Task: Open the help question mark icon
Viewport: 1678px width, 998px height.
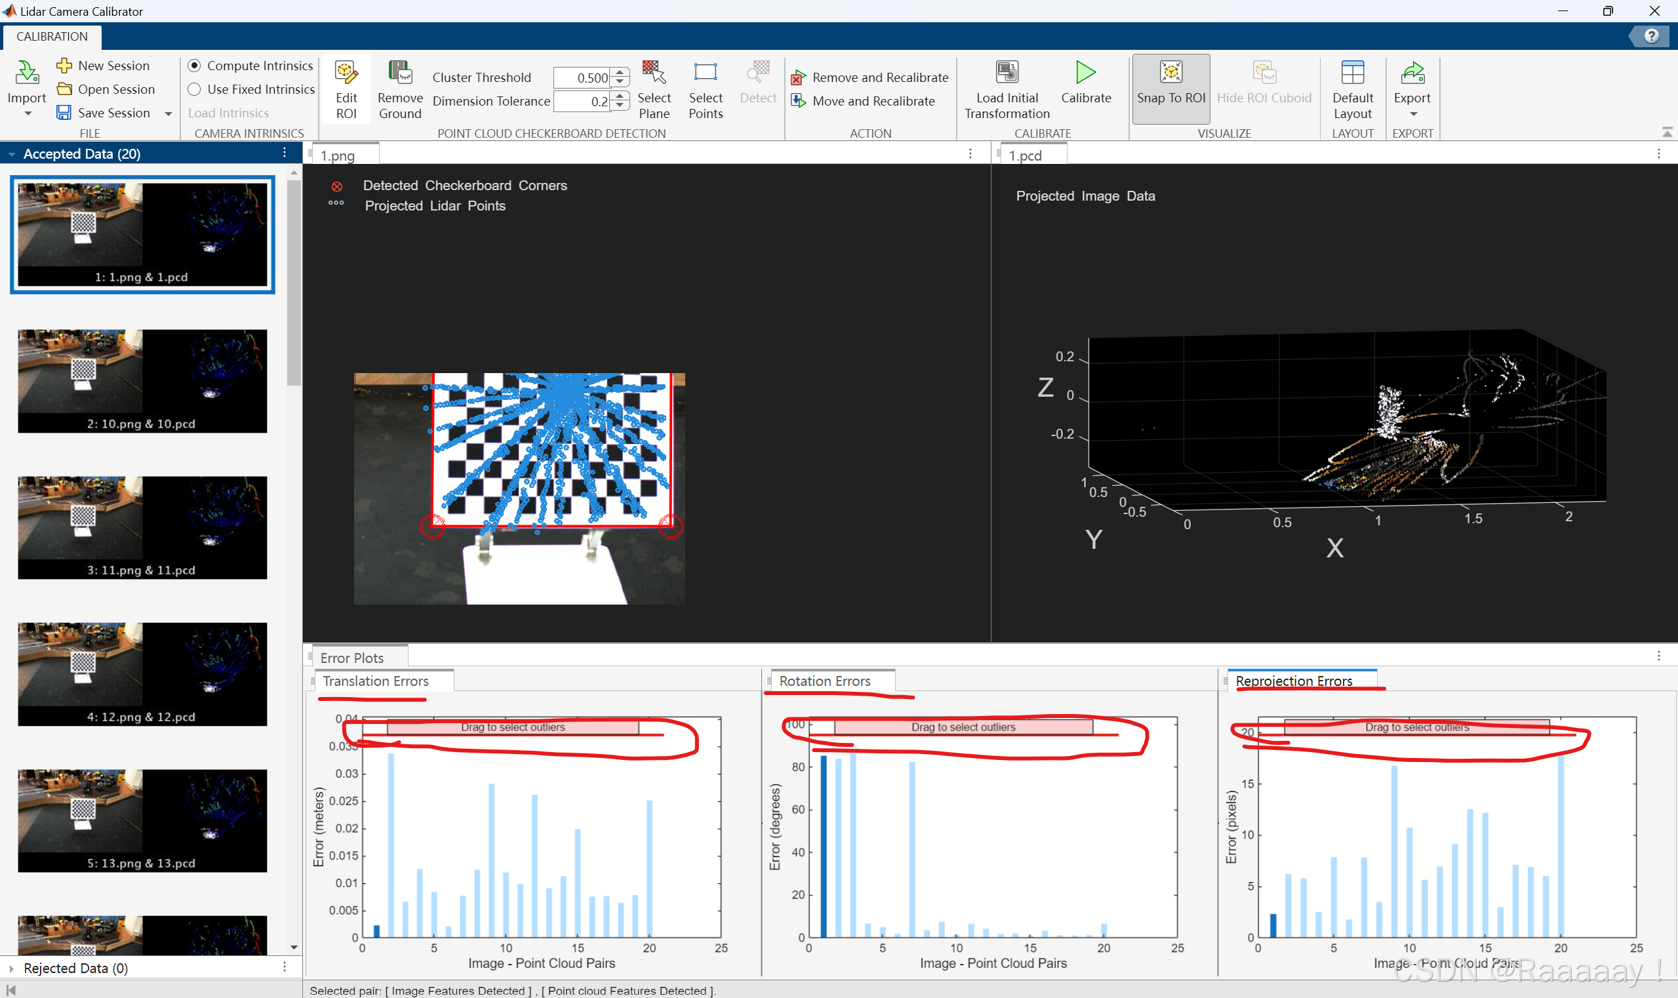Action: click(x=1651, y=36)
